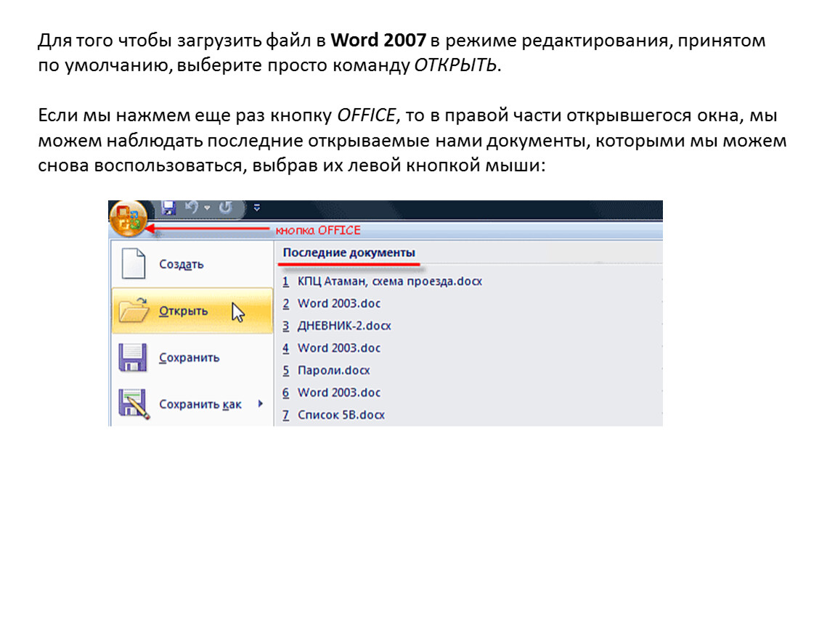This screenshot has height=627, width=835.
Task: Click the round Office button
Action: pos(128,218)
